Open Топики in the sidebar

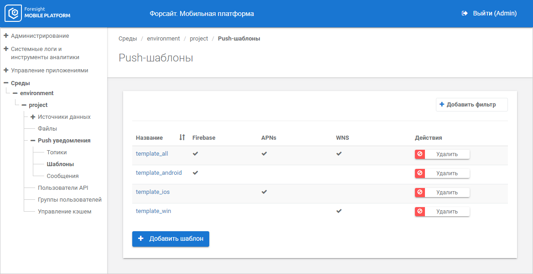click(x=57, y=152)
